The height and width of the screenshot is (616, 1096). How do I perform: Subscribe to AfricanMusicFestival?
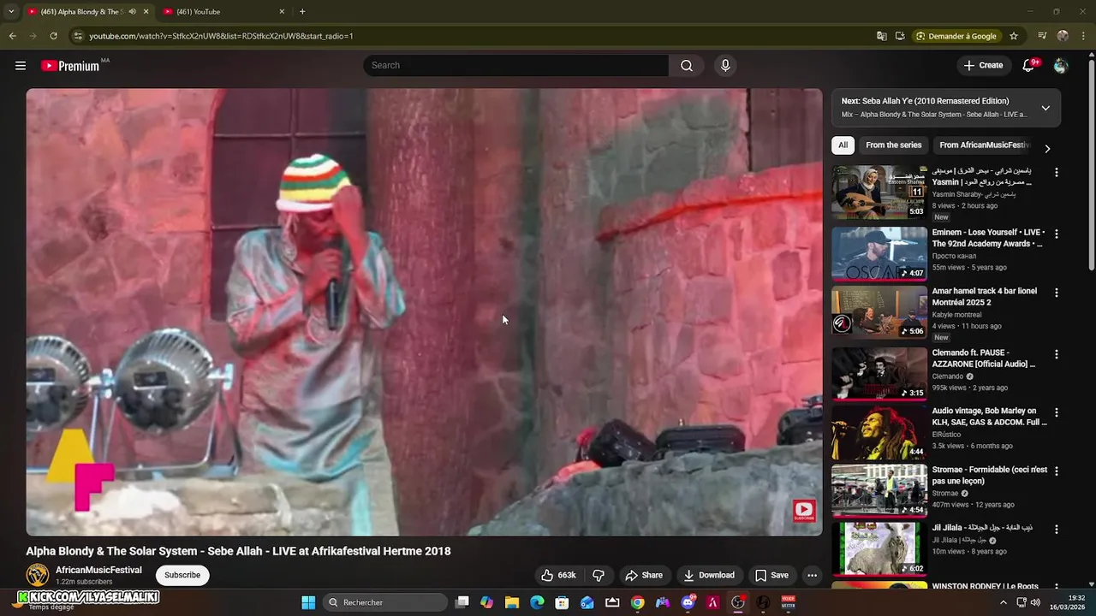pyautogui.click(x=182, y=575)
